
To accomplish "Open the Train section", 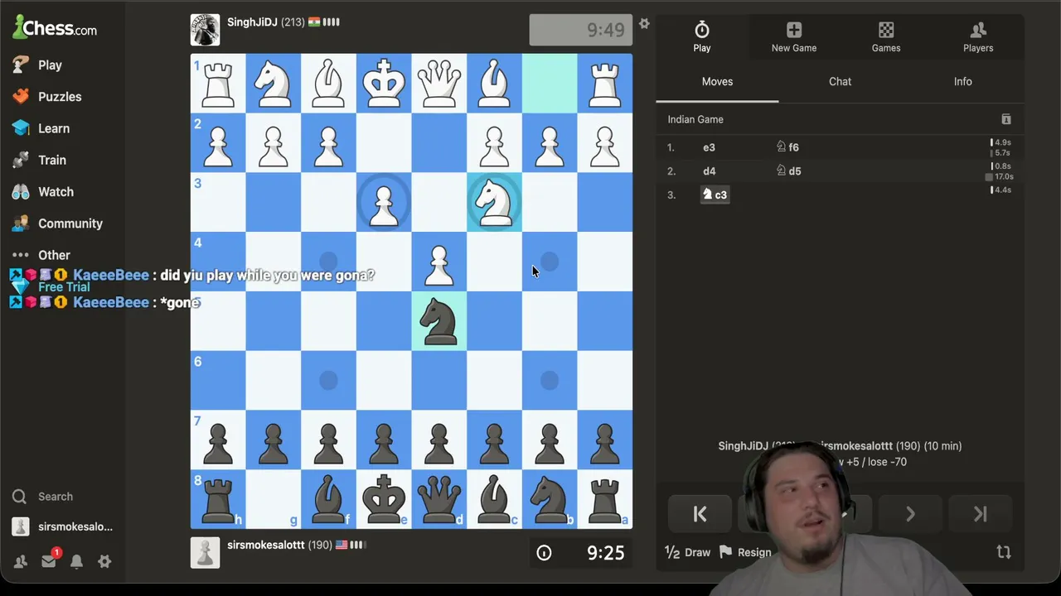I will [40, 160].
